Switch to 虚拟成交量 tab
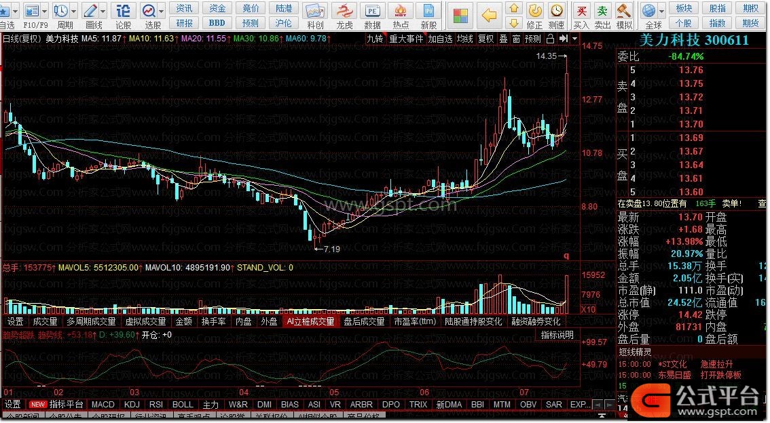This screenshot has height=423, width=770. (145, 321)
